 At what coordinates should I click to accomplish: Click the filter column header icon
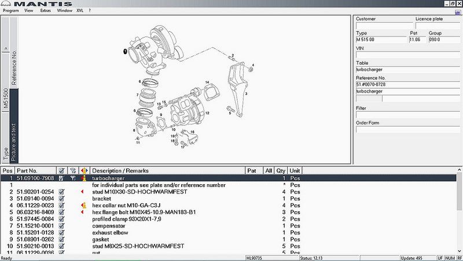pyautogui.click(x=73, y=170)
